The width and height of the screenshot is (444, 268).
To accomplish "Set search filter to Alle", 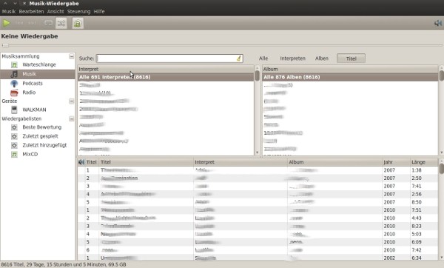I will (x=263, y=58).
